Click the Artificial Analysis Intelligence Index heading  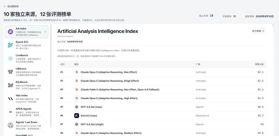[x=97, y=31]
